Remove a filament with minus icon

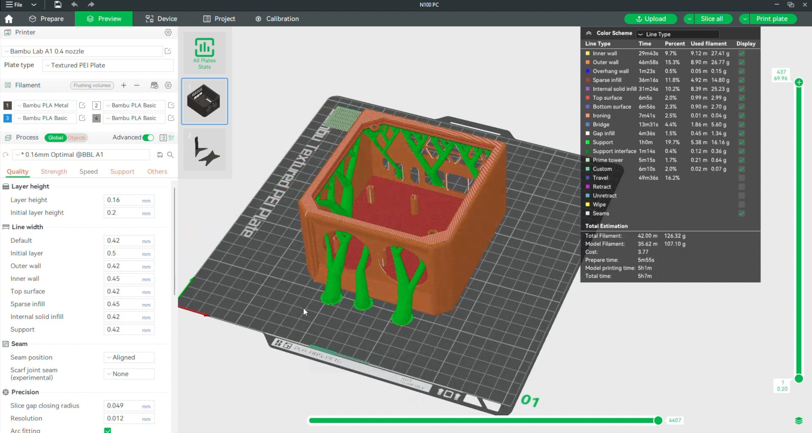point(137,85)
